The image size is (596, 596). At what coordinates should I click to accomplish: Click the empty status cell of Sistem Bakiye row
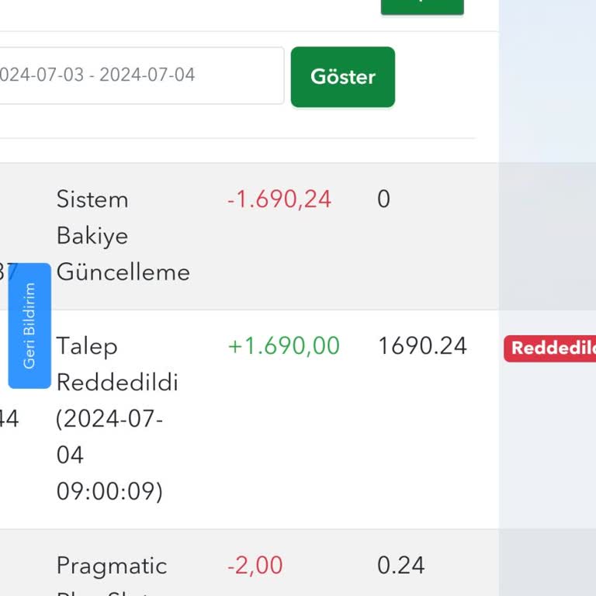click(547, 237)
